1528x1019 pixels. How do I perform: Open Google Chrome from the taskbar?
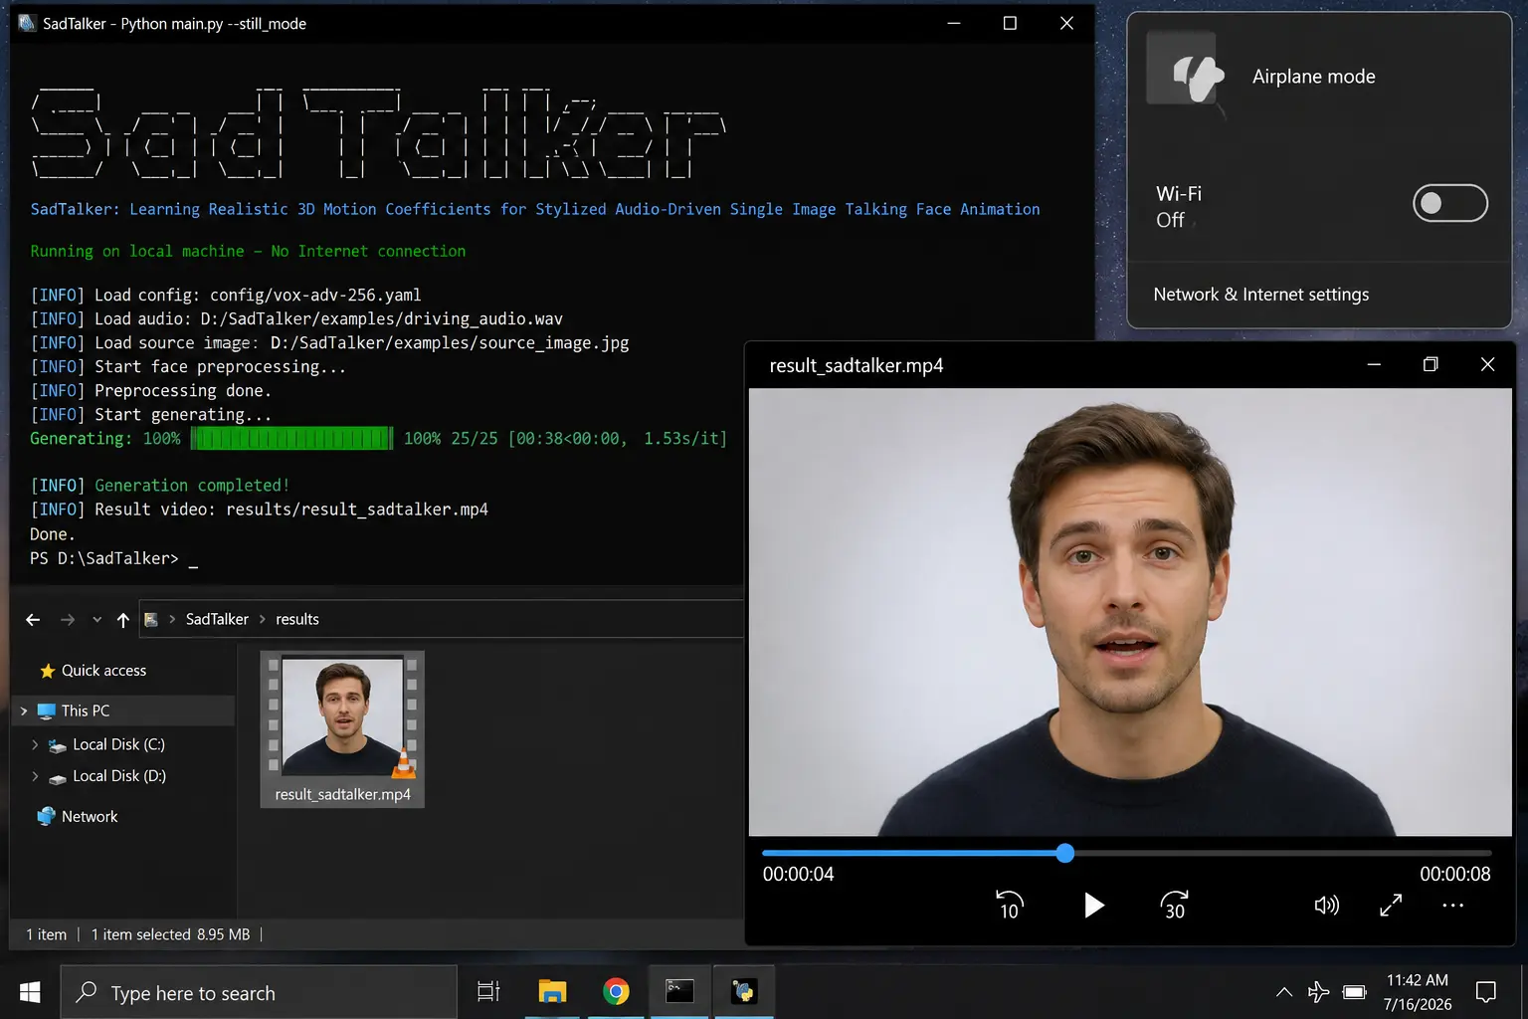click(616, 992)
